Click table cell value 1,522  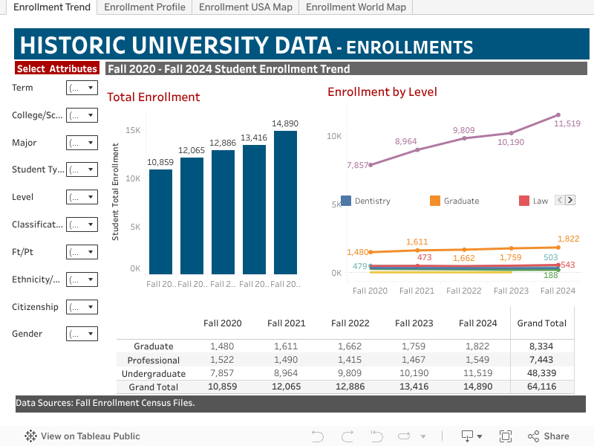222,360
